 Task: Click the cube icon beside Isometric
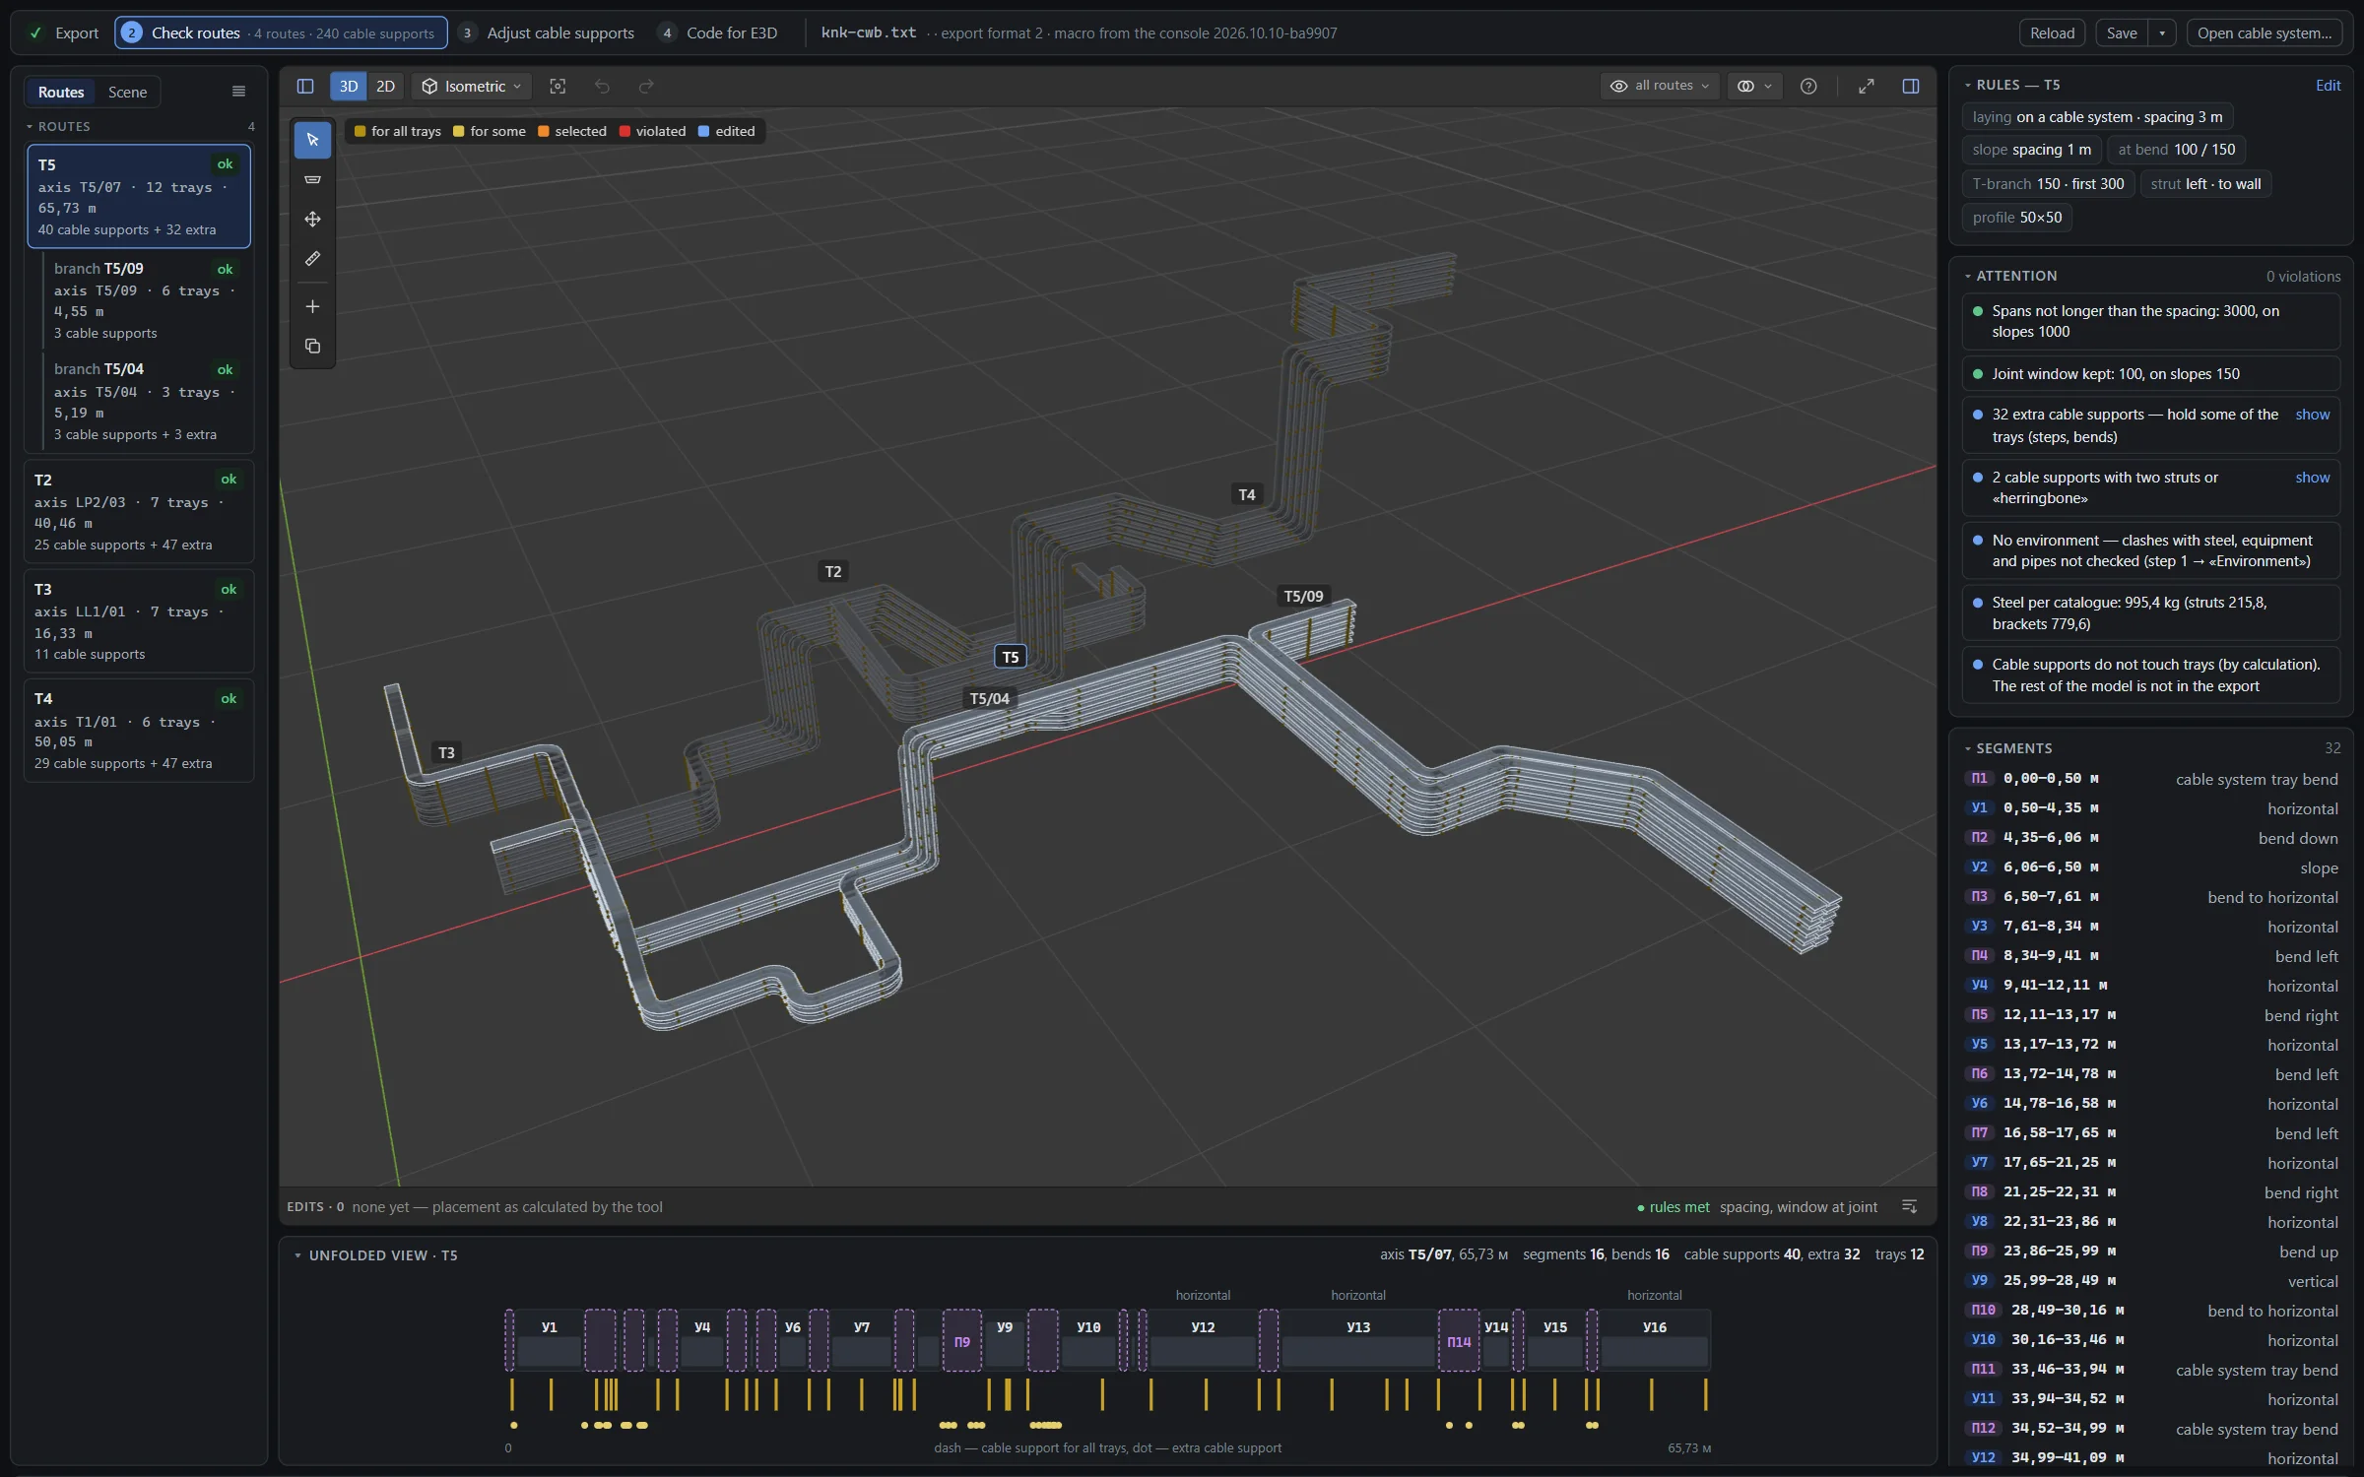coord(429,87)
